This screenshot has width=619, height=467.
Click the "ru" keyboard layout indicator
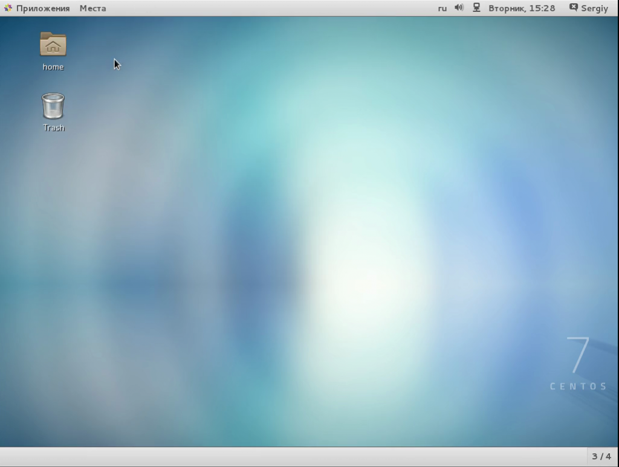click(x=442, y=8)
